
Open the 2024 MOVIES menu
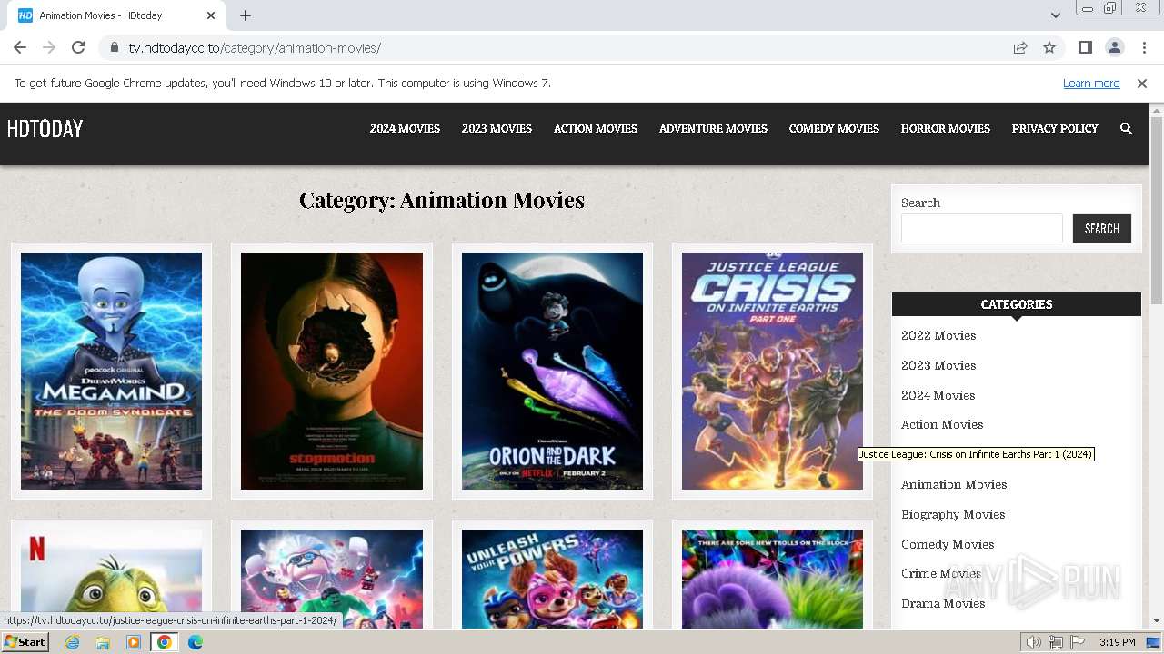[x=405, y=129]
